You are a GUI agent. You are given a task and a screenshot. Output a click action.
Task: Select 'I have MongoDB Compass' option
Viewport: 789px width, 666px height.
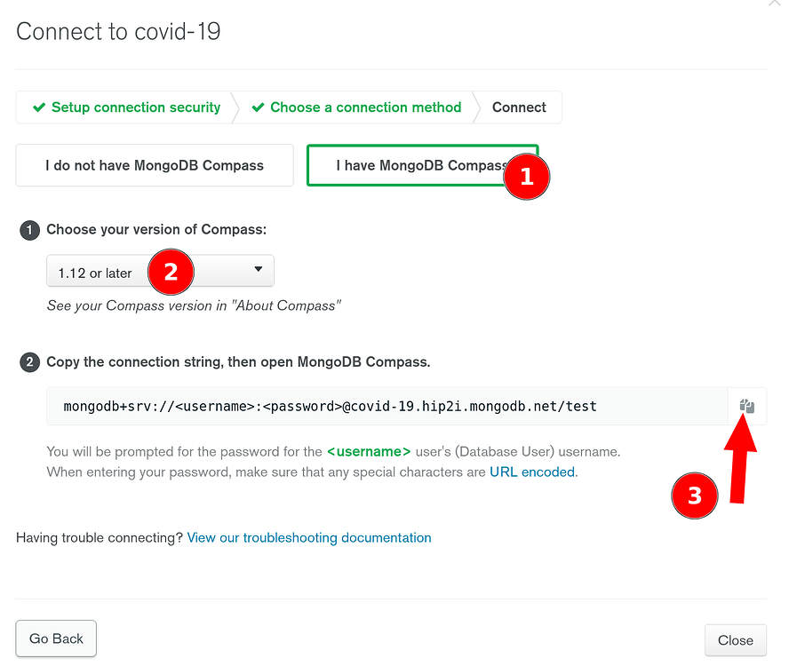[423, 165]
